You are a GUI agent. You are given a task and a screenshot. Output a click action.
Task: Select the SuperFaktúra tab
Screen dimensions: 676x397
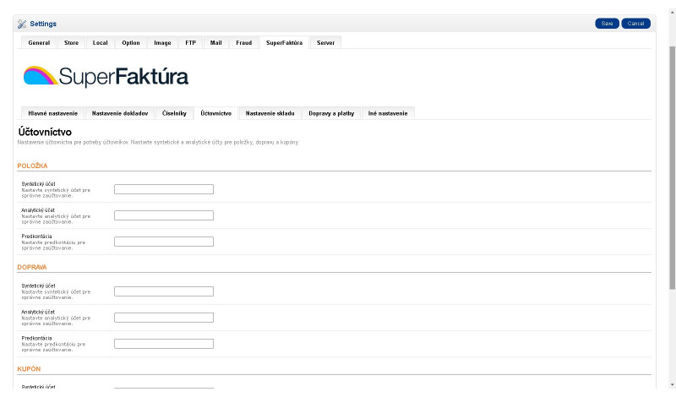coord(284,43)
